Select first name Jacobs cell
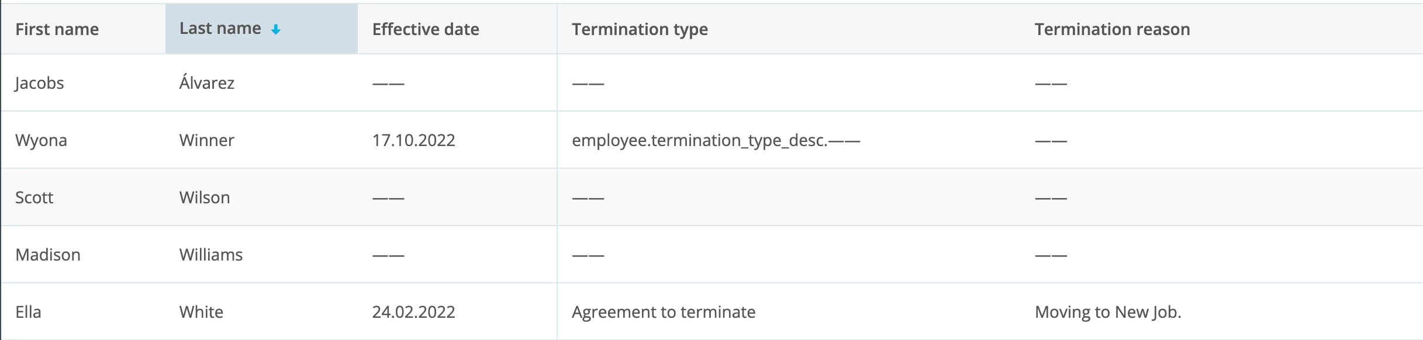Viewport: 1423px width, 340px height. point(40,83)
